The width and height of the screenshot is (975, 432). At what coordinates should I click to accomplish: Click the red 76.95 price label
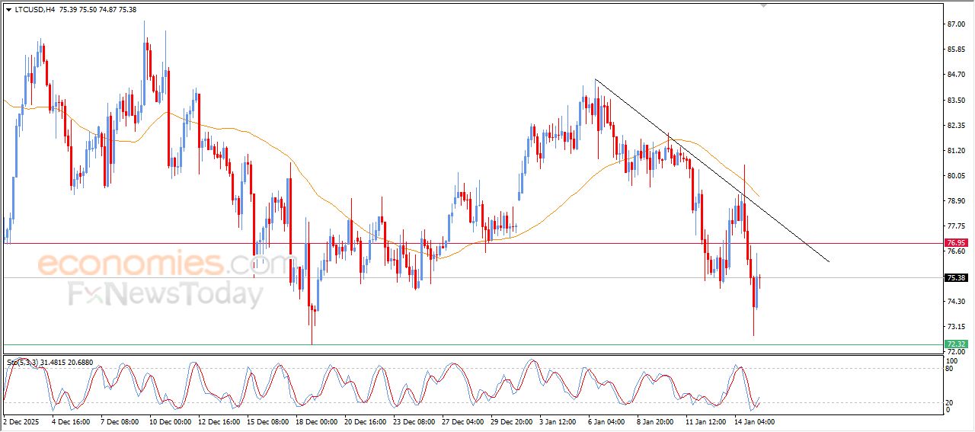coord(955,244)
